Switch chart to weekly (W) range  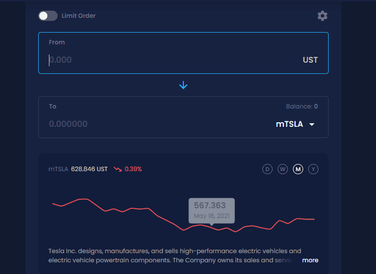pyautogui.click(x=283, y=169)
